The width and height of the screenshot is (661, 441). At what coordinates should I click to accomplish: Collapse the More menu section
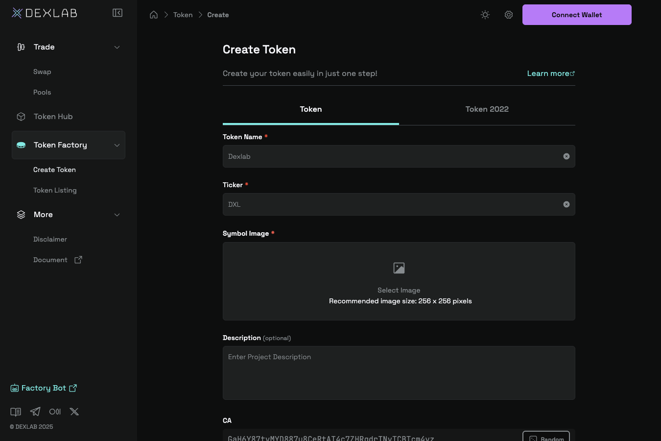tap(117, 215)
